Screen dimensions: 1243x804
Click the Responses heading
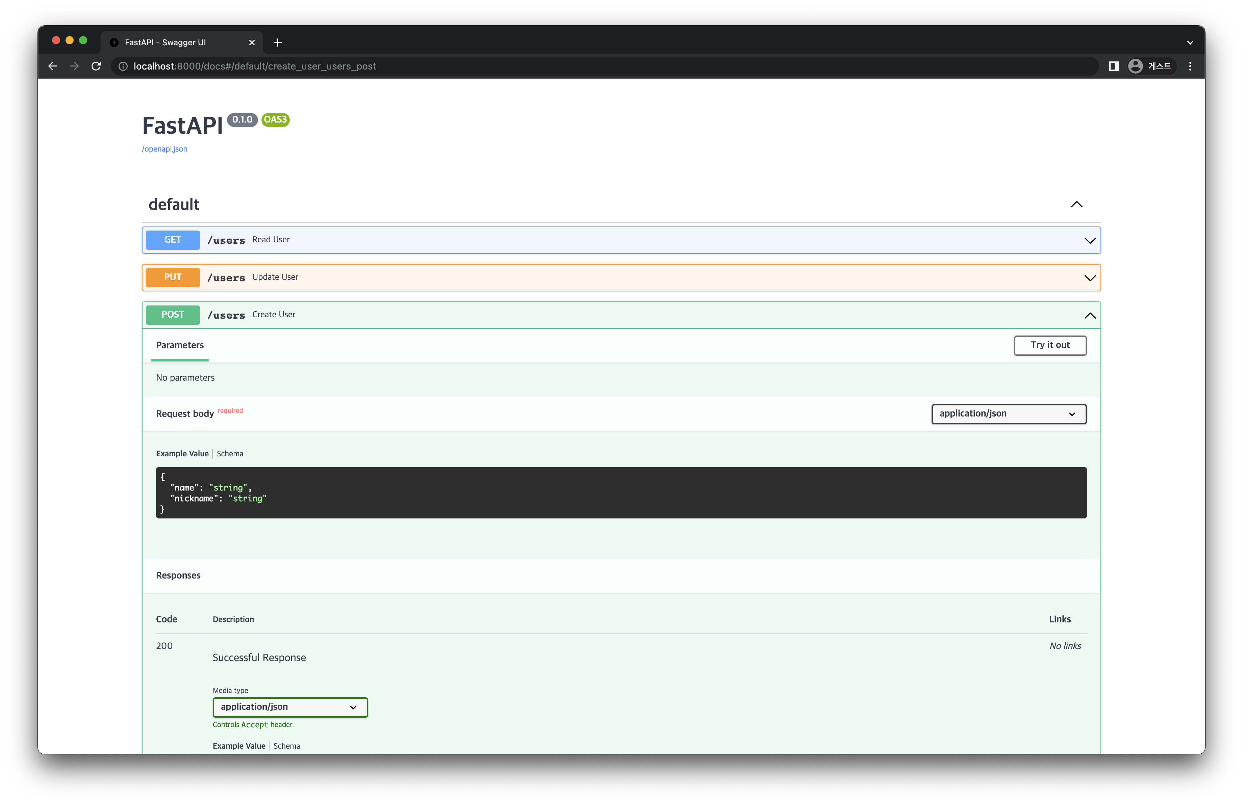(x=178, y=575)
